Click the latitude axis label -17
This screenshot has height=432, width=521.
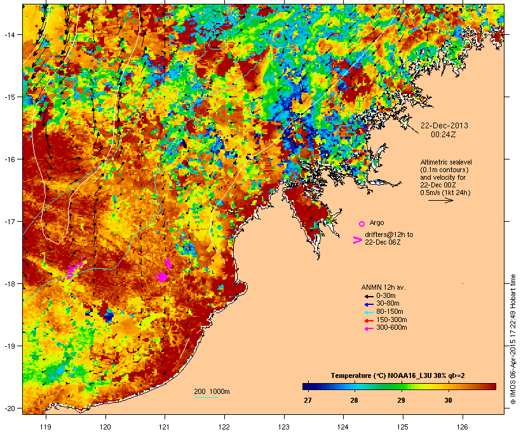point(9,221)
